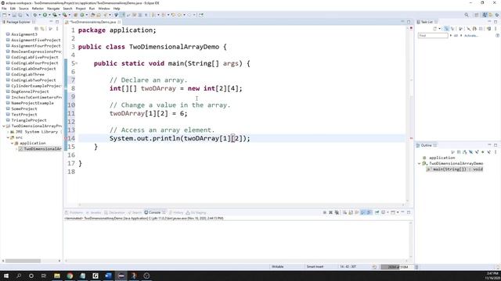Viewport: 501px width, 281px height.
Task: Select the Console tab
Action: (155, 212)
